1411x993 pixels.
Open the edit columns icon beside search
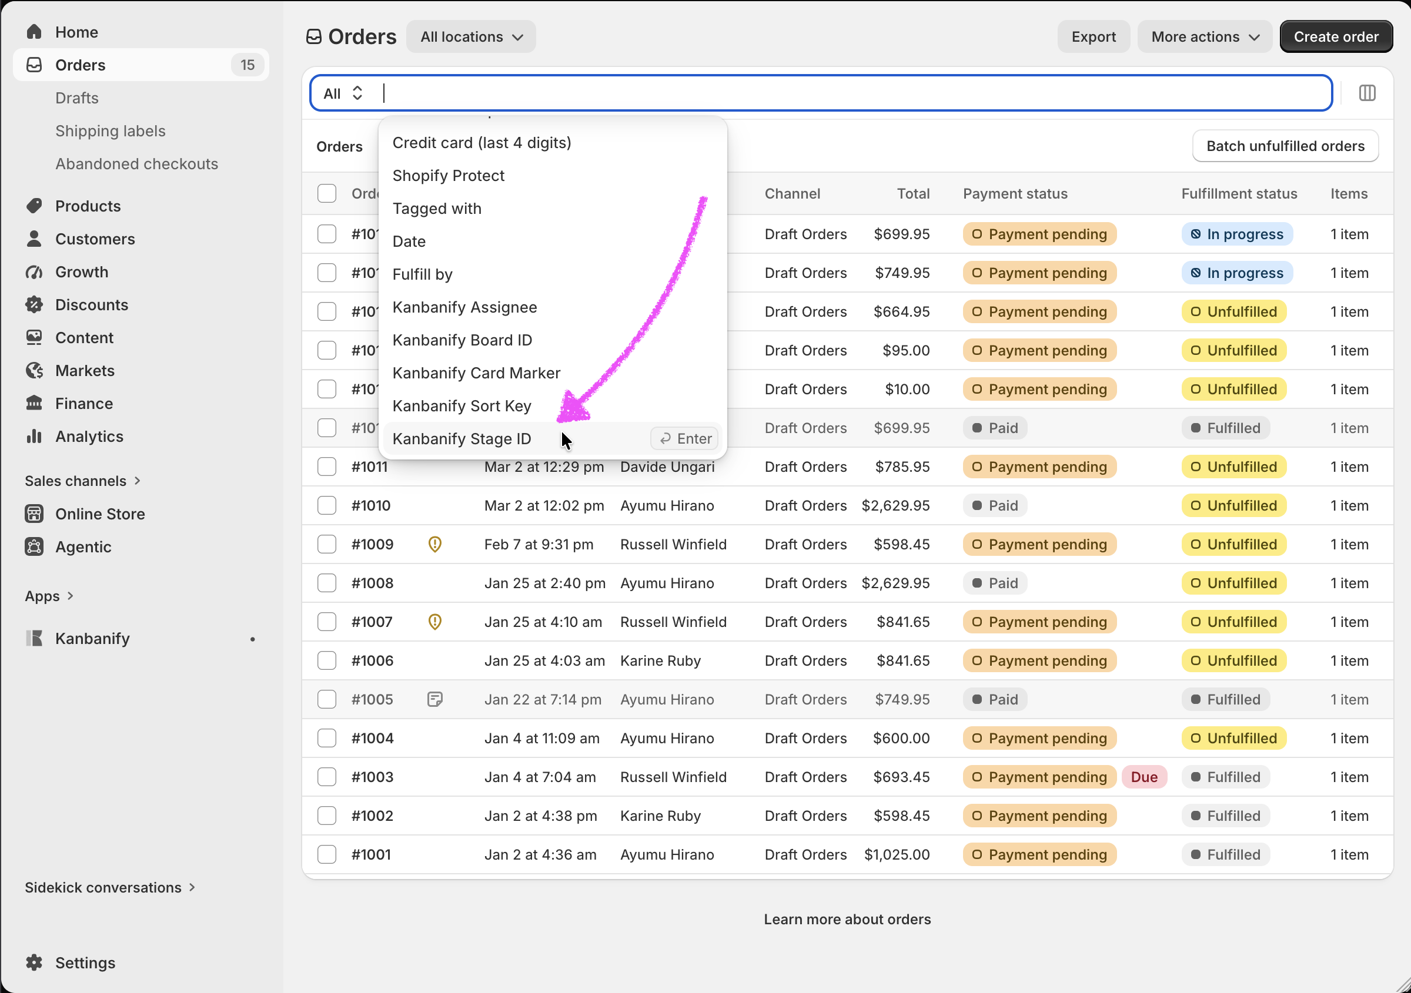[x=1367, y=93]
